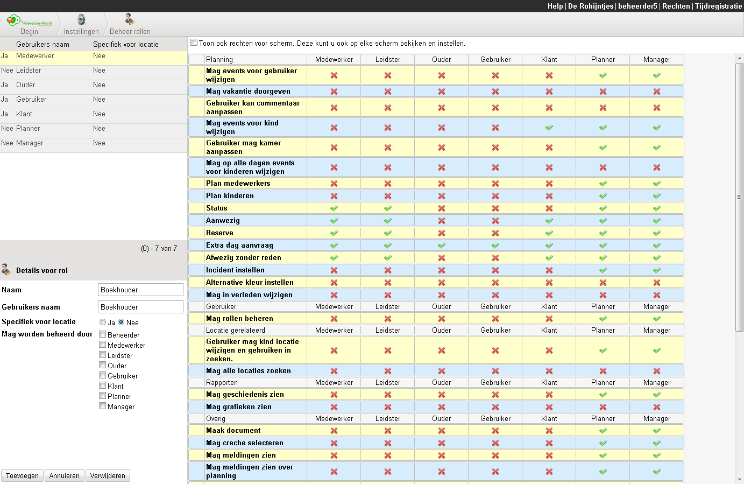Viewport: 744px width, 484px height.
Task: Toggle Plan kinderen checkmark for Planner
Action: 603,196
